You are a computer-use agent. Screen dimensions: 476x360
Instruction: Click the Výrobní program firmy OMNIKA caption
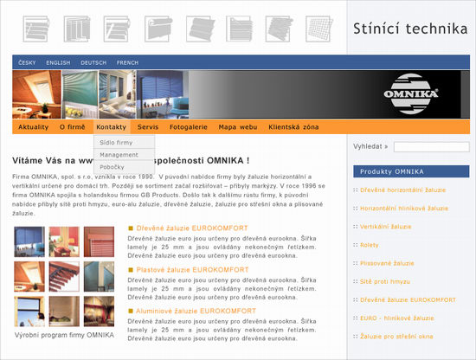click(x=64, y=335)
